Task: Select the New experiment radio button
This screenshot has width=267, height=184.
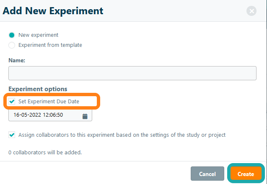Action: [12, 35]
